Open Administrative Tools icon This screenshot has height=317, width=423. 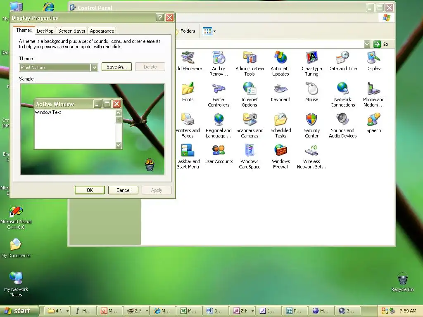click(250, 64)
